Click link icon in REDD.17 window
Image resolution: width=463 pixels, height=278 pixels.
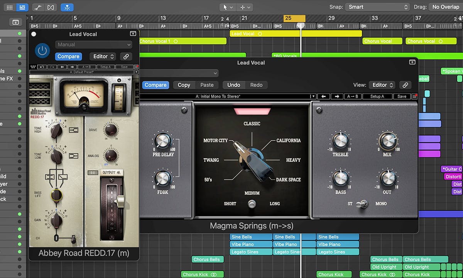126,56
